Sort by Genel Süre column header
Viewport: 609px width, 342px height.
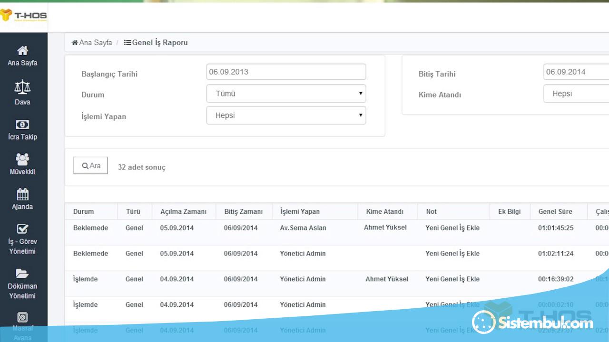coord(555,211)
